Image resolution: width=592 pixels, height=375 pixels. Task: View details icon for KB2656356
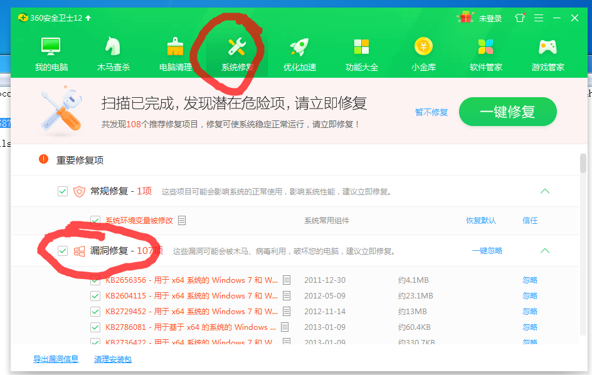pyautogui.click(x=287, y=280)
